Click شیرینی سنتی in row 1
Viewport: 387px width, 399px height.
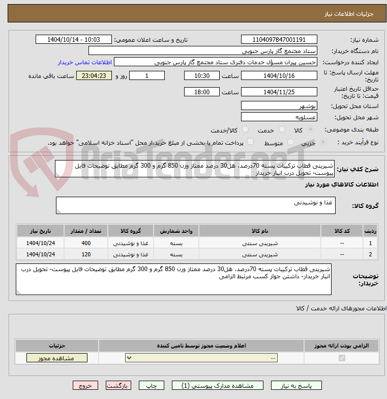click(260, 243)
